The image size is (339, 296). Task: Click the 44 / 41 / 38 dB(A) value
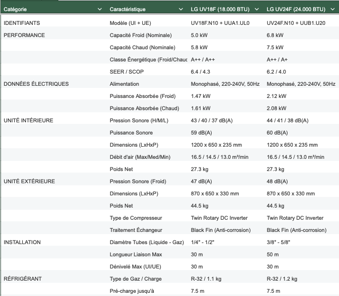[288, 120]
